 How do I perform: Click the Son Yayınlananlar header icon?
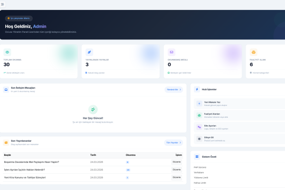pyautogui.click(x=7, y=142)
